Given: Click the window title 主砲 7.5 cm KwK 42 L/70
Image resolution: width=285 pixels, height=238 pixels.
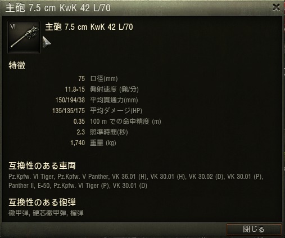Looking at the screenshot, I should [58, 8].
